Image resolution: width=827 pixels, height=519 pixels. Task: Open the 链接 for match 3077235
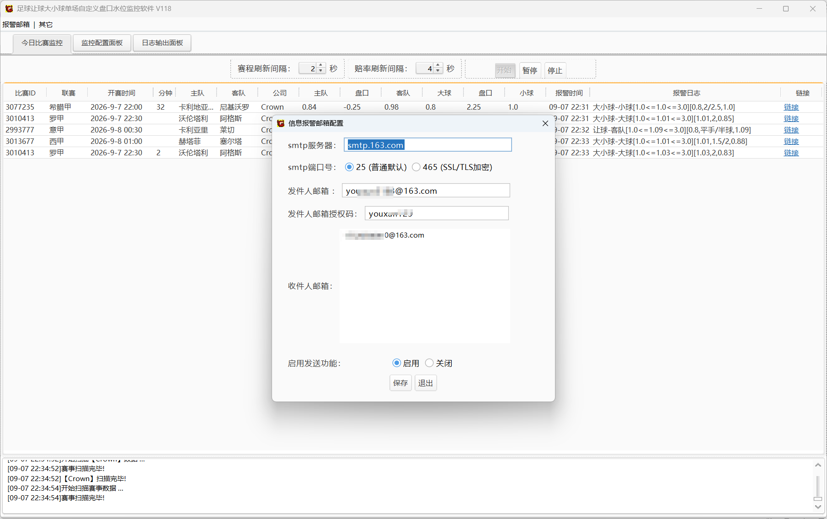point(791,107)
